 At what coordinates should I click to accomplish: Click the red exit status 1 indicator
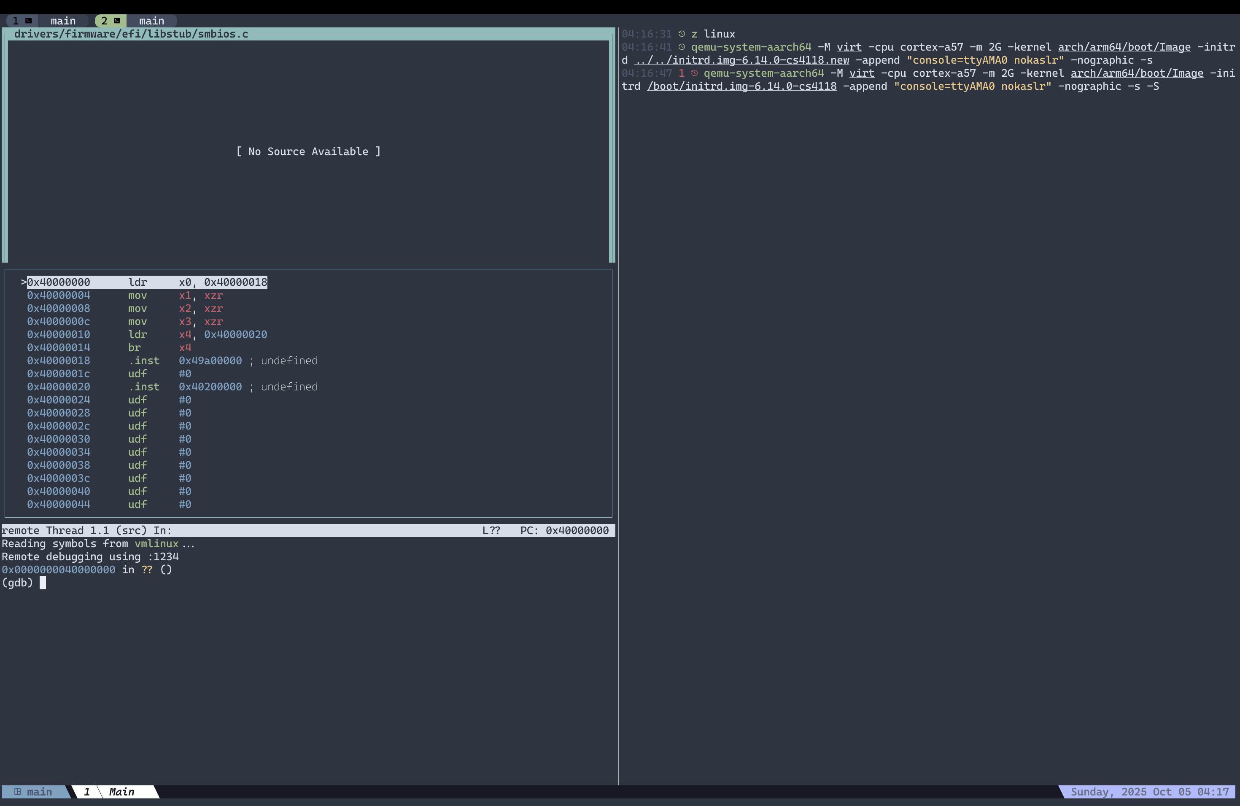(x=682, y=73)
